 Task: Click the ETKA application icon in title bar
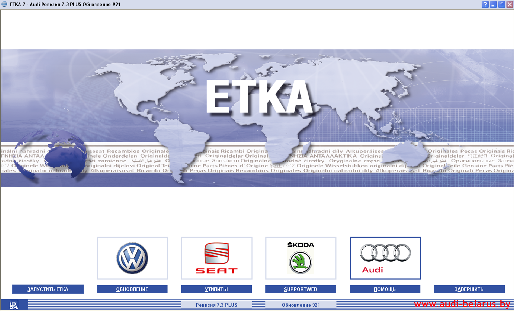(4, 4)
